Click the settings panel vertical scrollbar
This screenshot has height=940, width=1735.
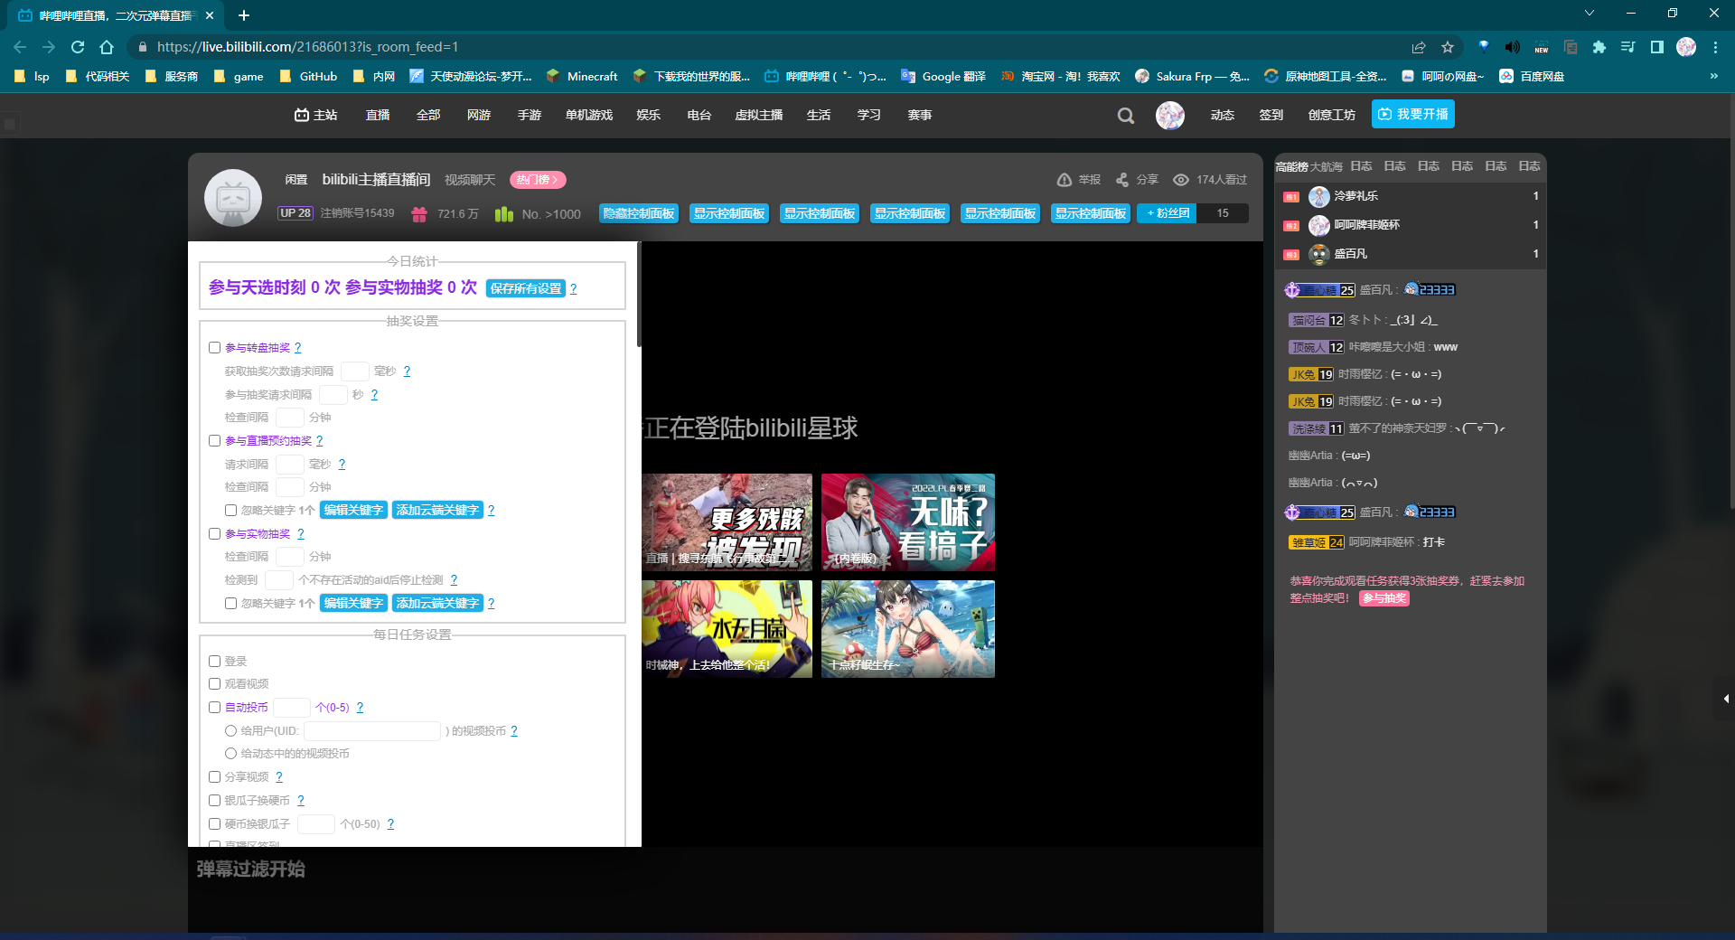(x=639, y=295)
